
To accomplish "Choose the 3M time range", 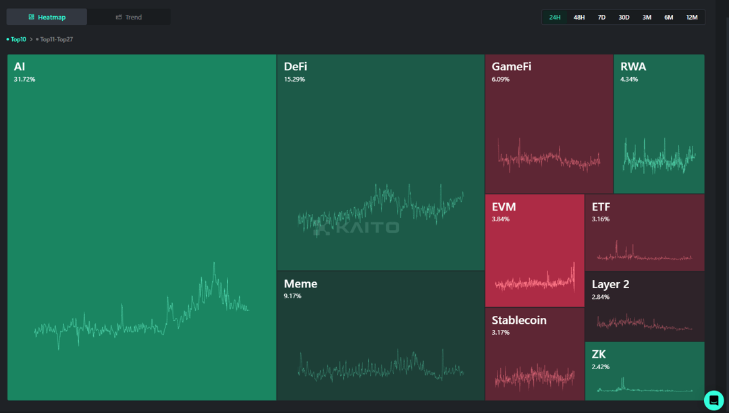I will [x=647, y=17].
